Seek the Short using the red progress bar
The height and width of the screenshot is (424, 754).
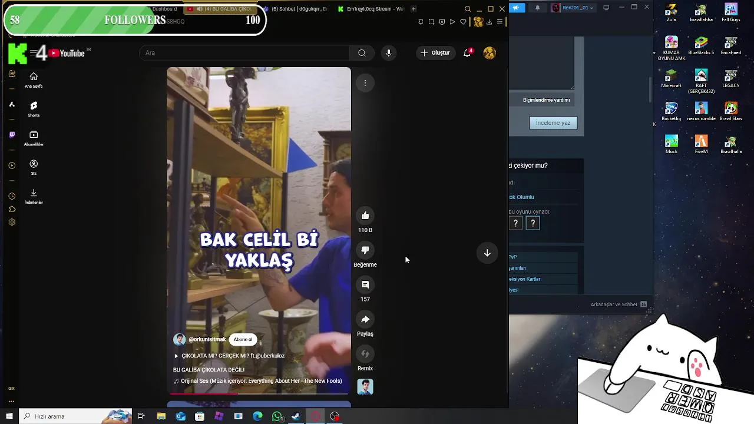pyautogui.click(x=259, y=393)
